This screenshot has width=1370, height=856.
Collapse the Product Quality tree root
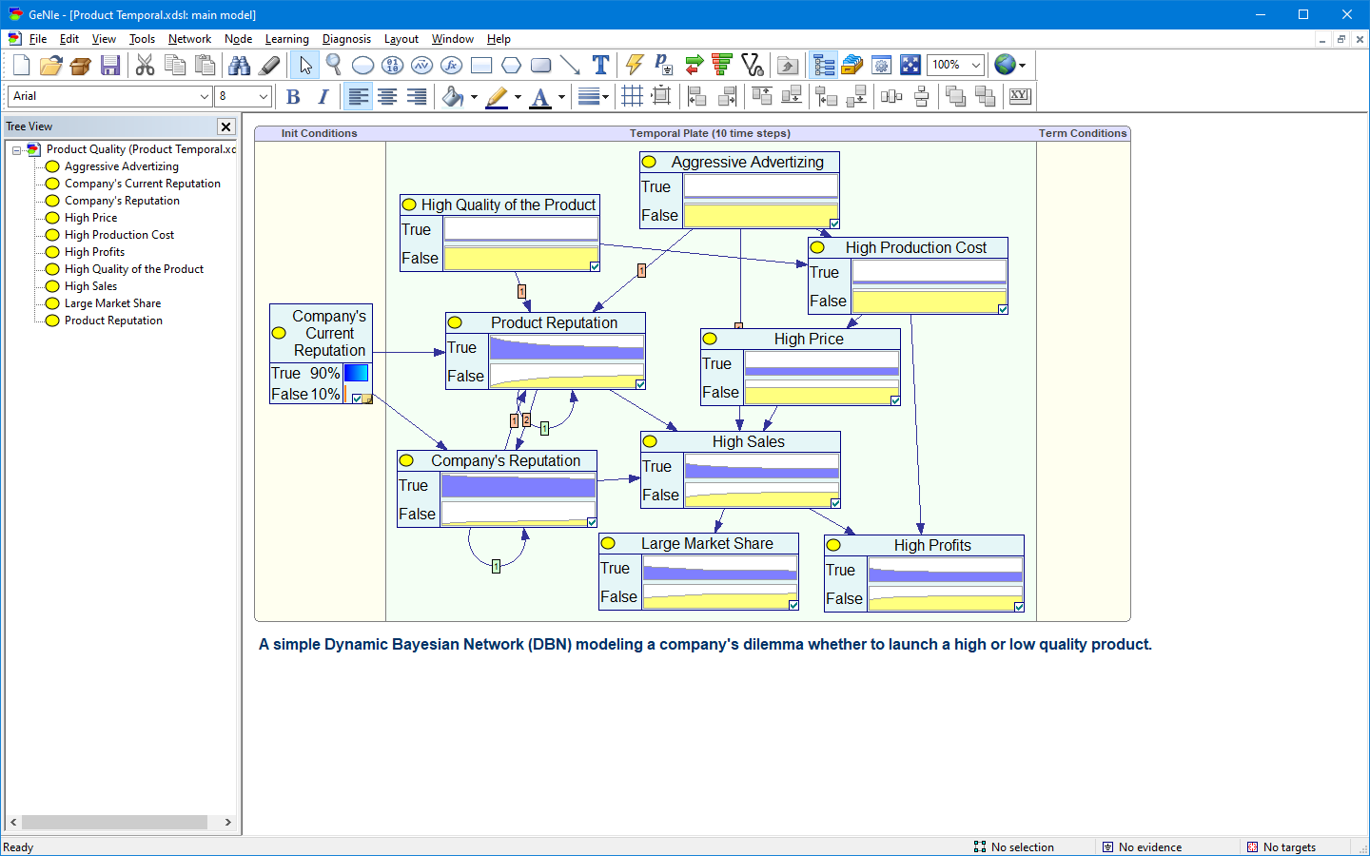(x=16, y=149)
